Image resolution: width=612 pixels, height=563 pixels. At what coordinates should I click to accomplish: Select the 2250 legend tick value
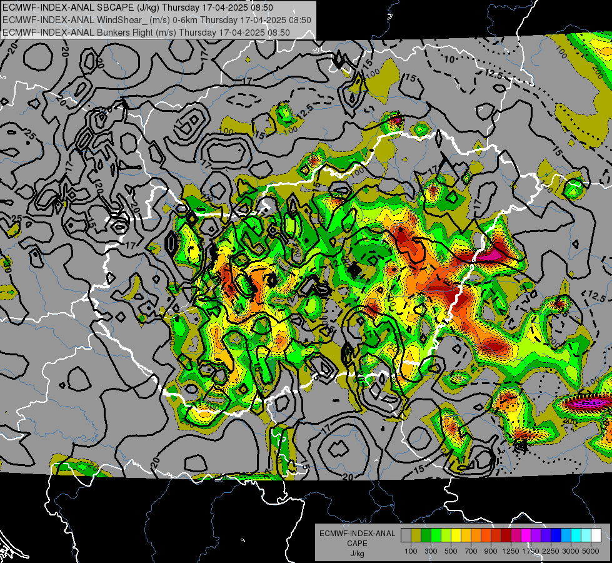[551, 551]
